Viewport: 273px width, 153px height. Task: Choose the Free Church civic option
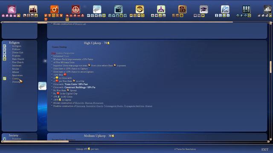pos(18,62)
